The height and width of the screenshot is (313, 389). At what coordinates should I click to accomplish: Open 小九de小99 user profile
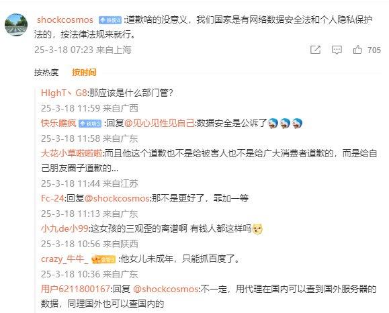click(x=64, y=228)
